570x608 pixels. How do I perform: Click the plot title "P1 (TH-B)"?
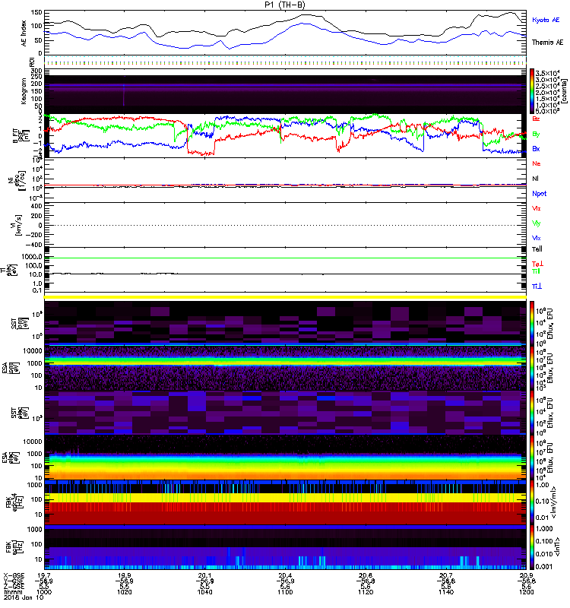click(285, 5)
